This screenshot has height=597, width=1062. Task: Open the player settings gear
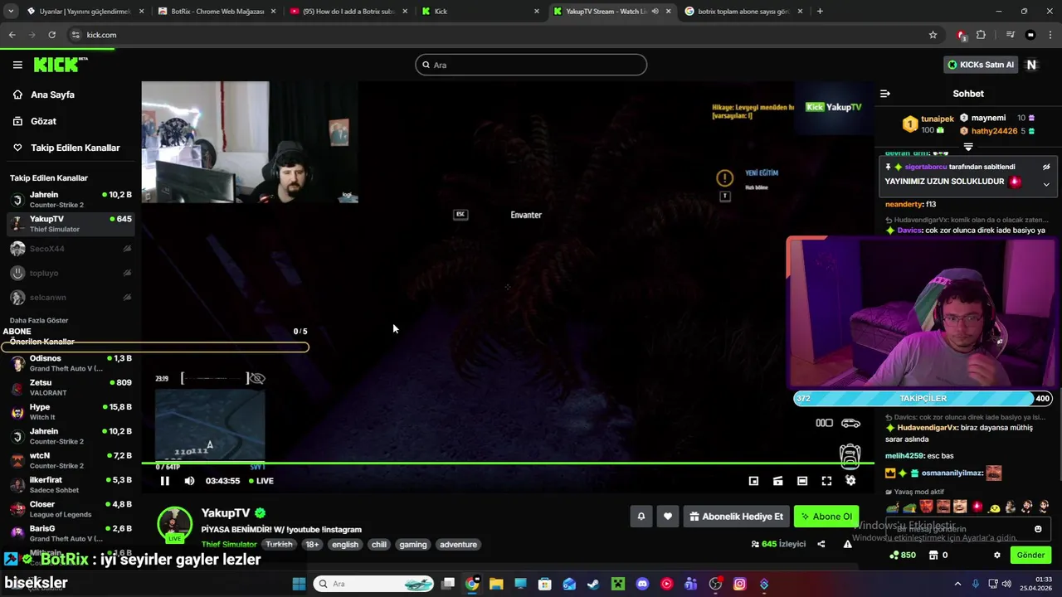(850, 481)
